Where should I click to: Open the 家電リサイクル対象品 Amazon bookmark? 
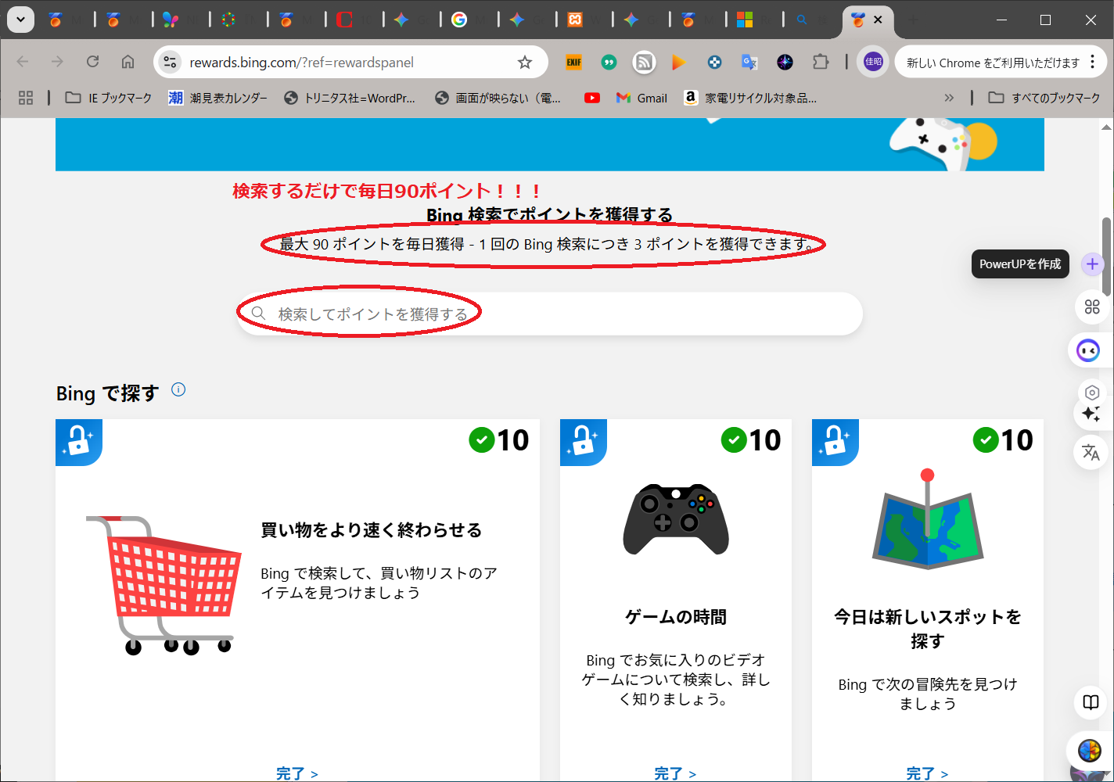tap(750, 98)
